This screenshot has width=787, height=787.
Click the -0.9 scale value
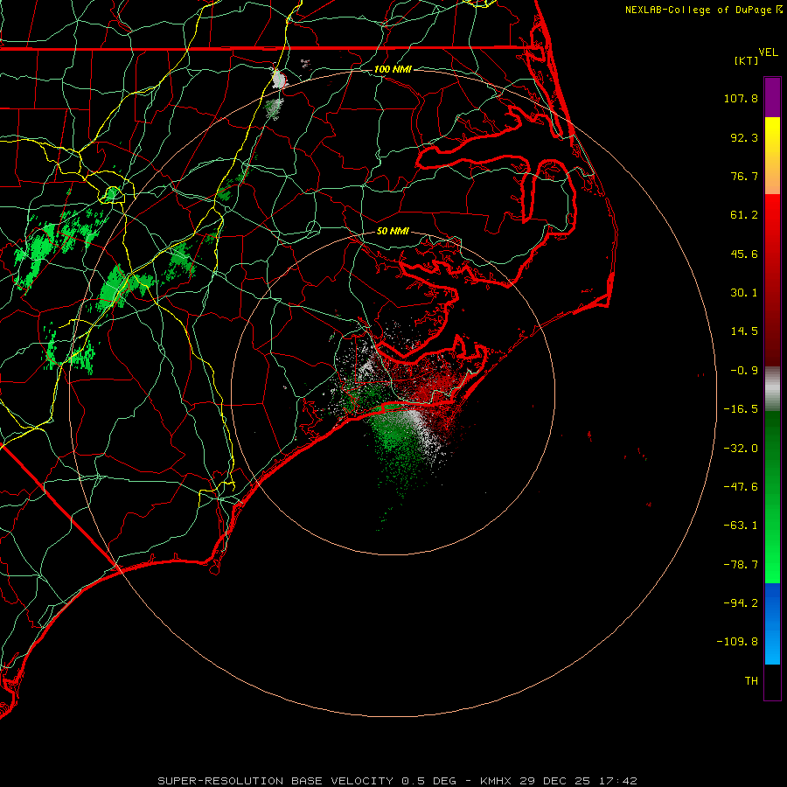[744, 371]
